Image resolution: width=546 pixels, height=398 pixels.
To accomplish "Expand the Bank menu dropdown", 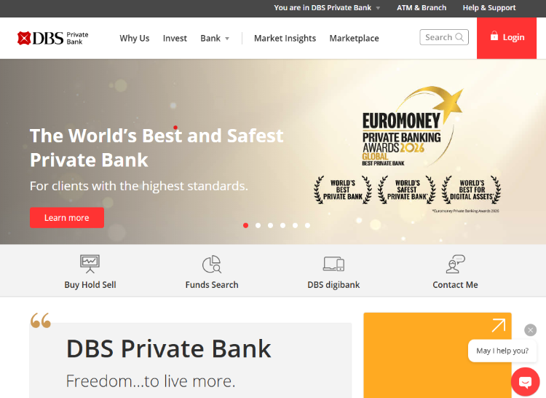I will tap(215, 38).
